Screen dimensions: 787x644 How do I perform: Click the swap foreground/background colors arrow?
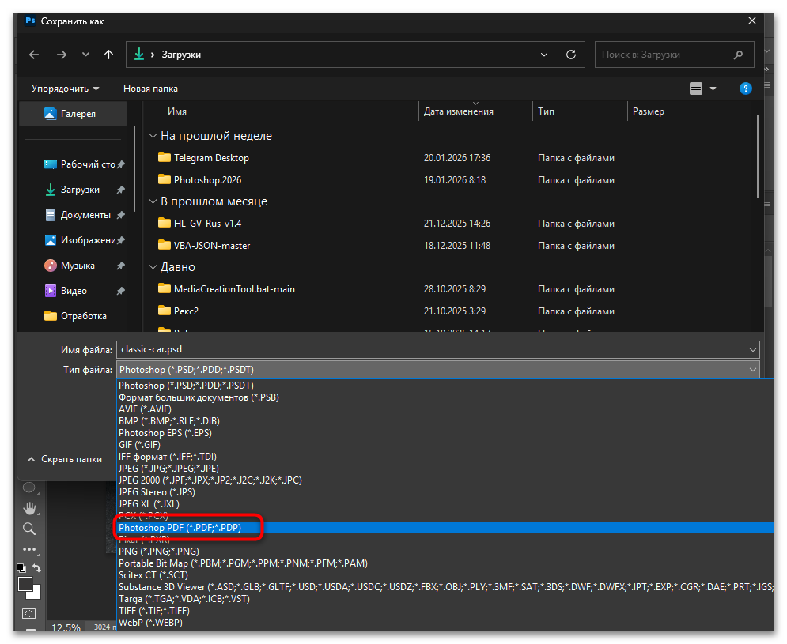pyautogui.click(x=36, y=568)
